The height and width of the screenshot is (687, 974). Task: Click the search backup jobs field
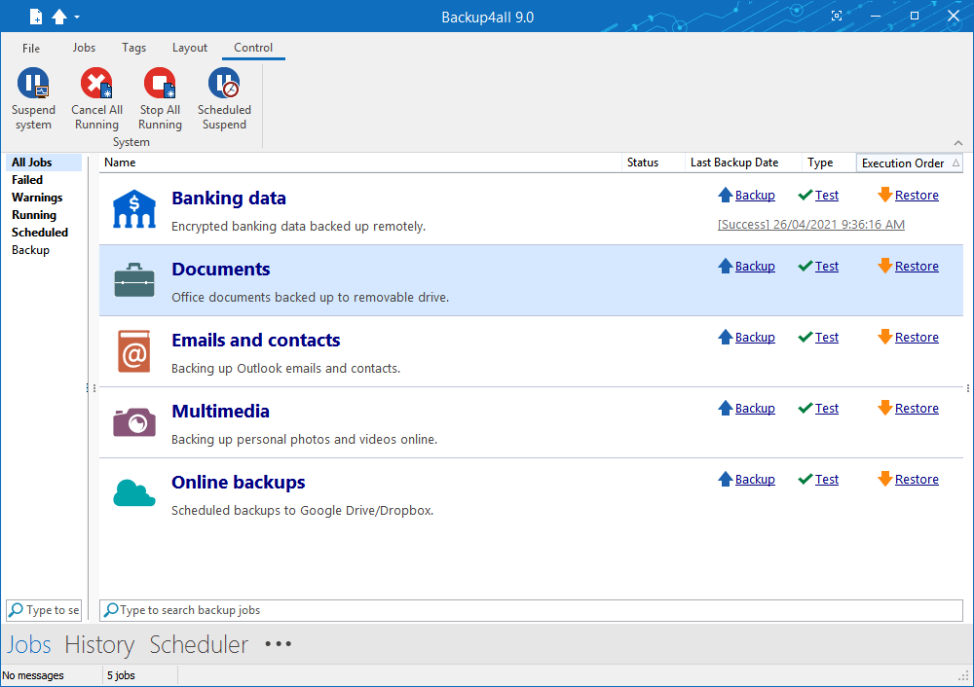point(531,610)
